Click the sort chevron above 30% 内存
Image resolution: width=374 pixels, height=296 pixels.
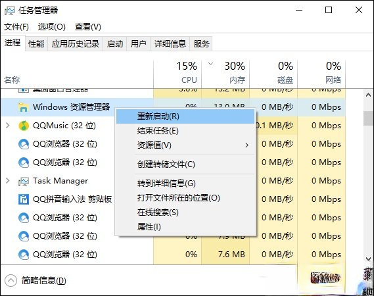210,64
